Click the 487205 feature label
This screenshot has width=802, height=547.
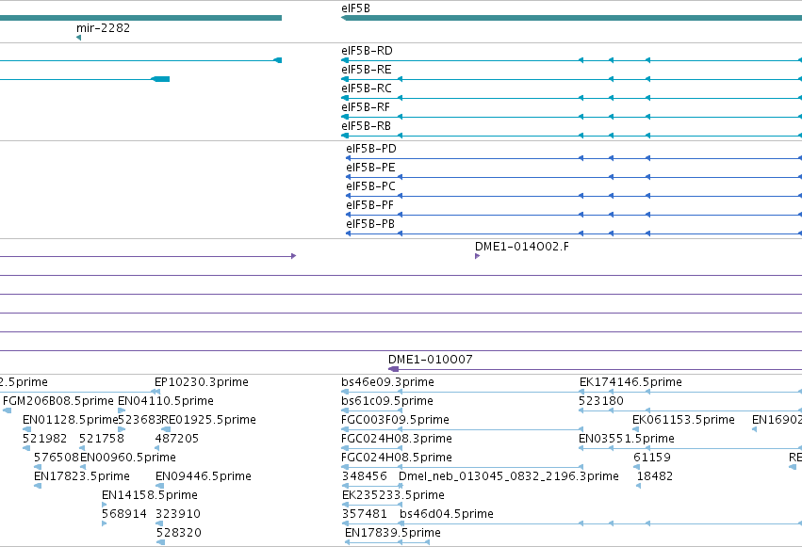[177, 439]
